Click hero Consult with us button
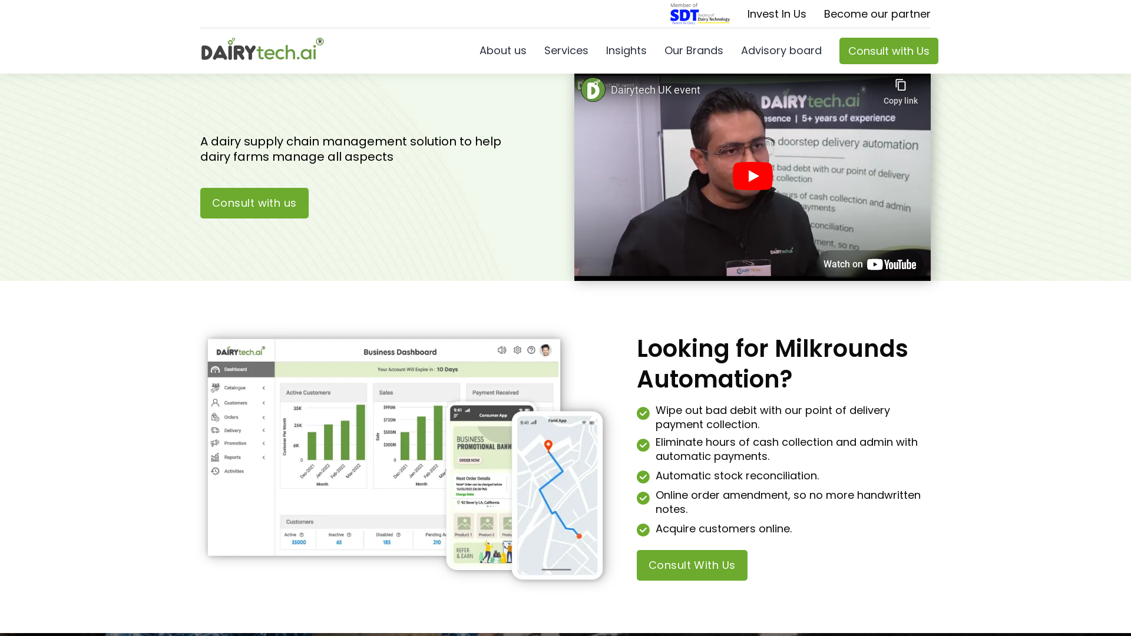1131x636 pixels. 254,203
